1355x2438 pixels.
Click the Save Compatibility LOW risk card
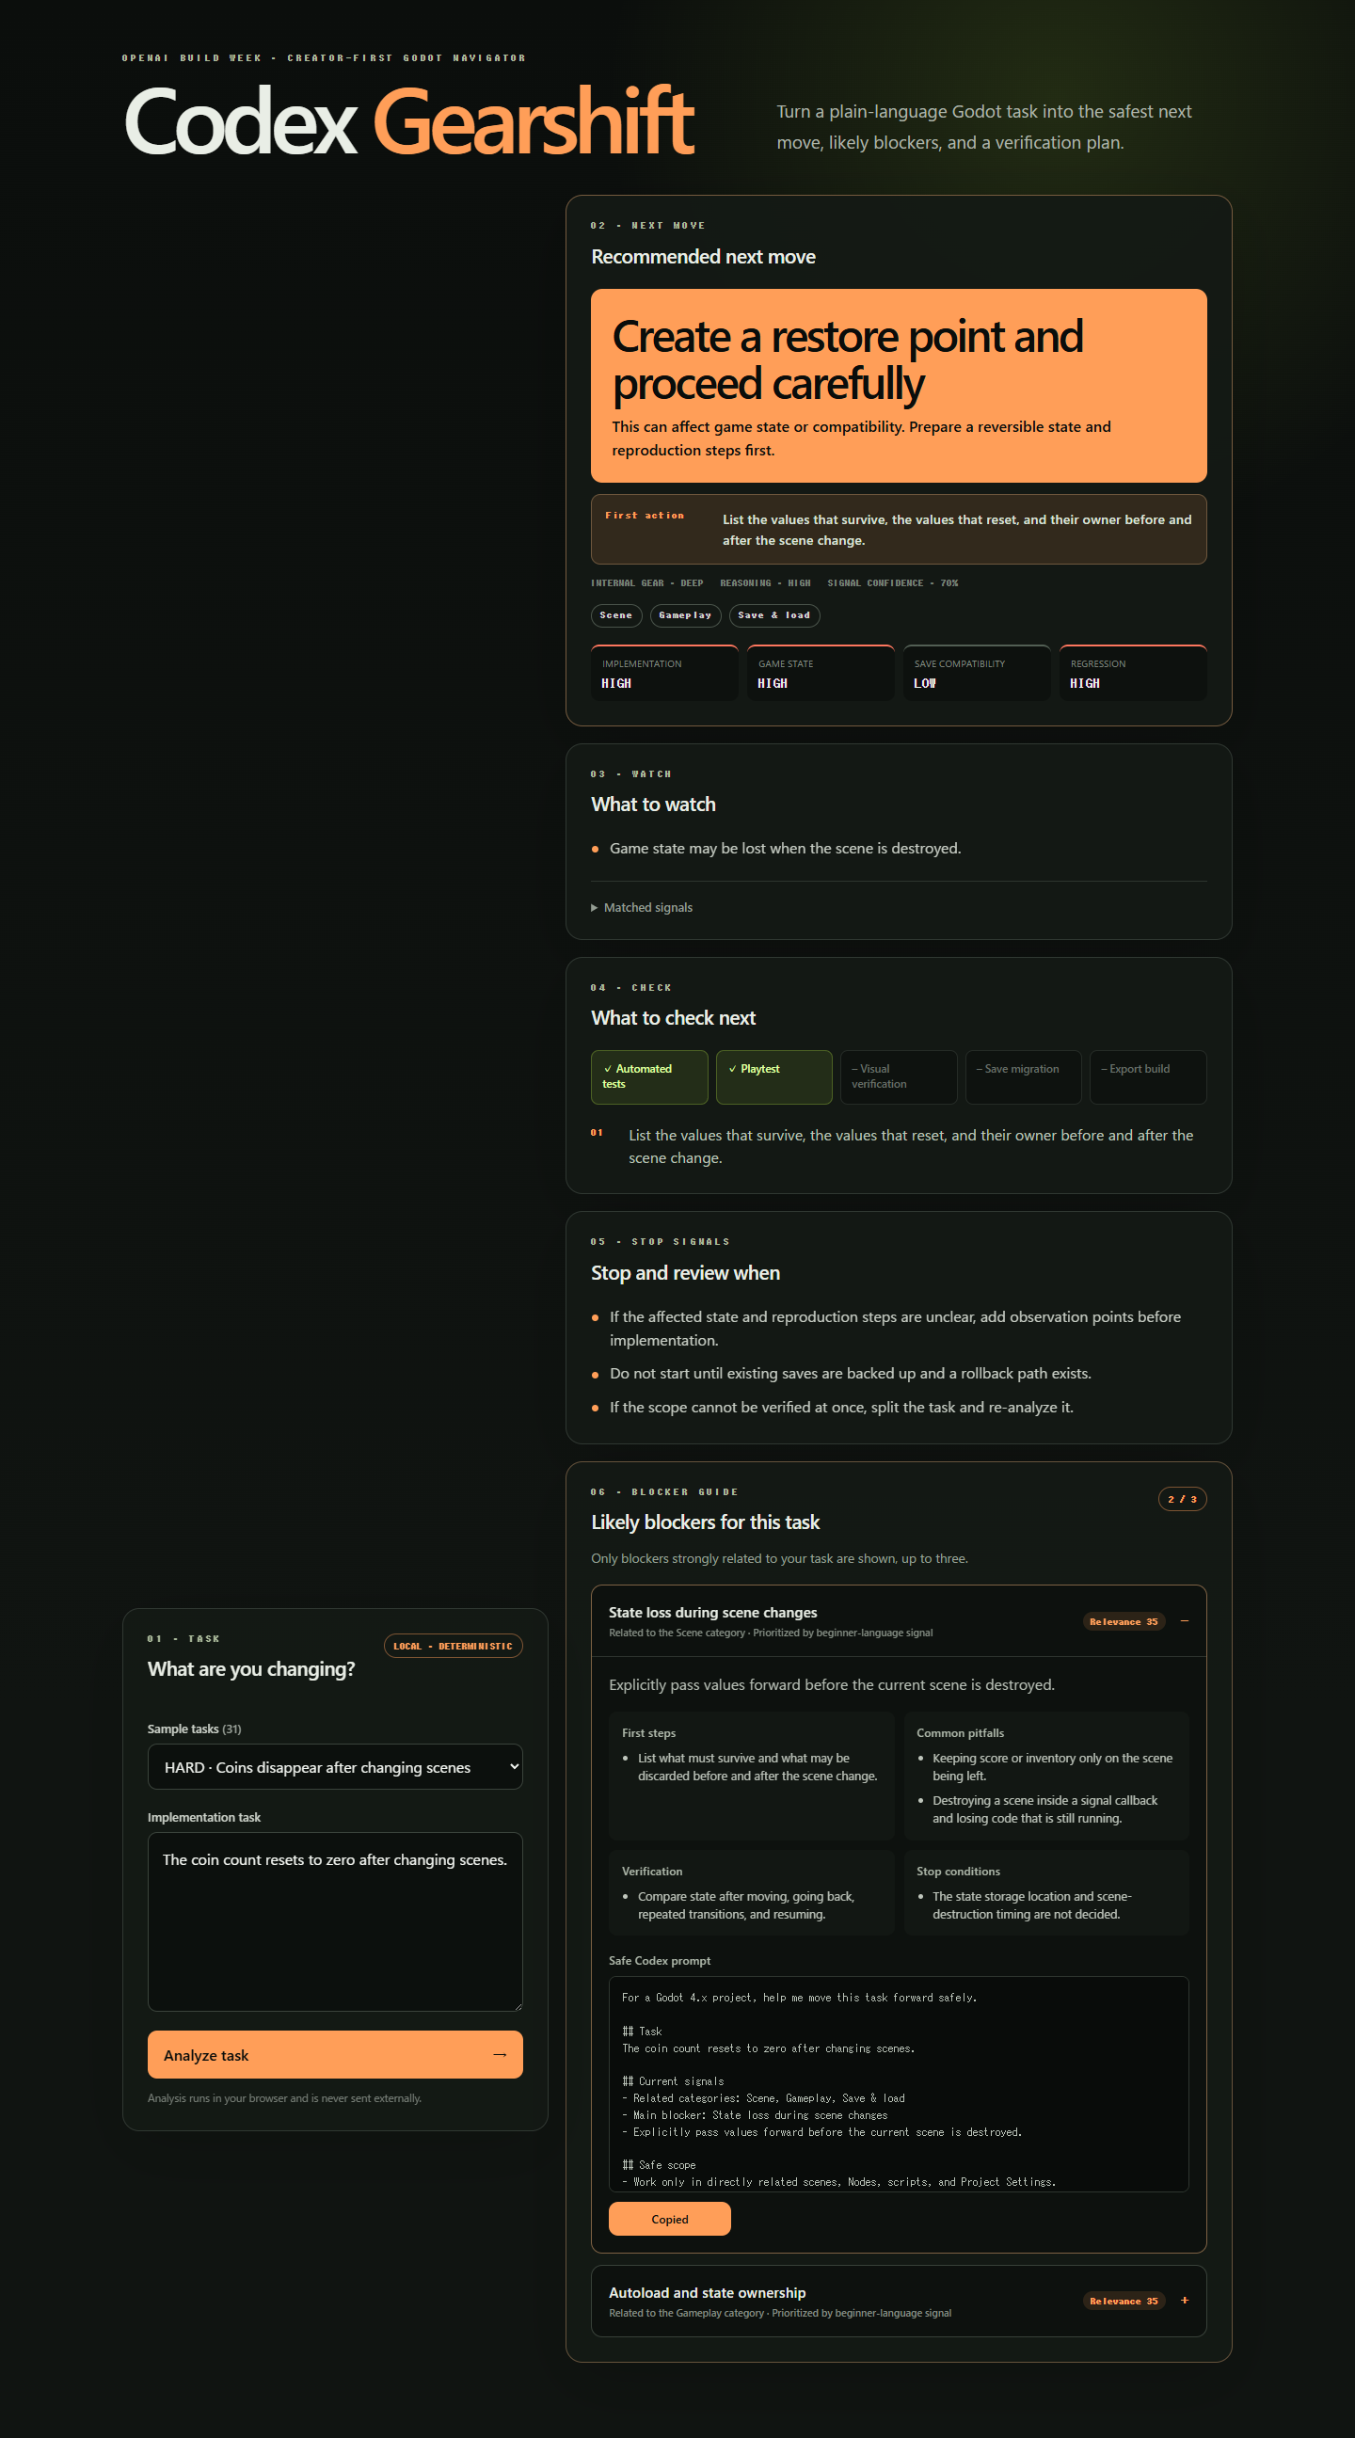coord(977,673)
